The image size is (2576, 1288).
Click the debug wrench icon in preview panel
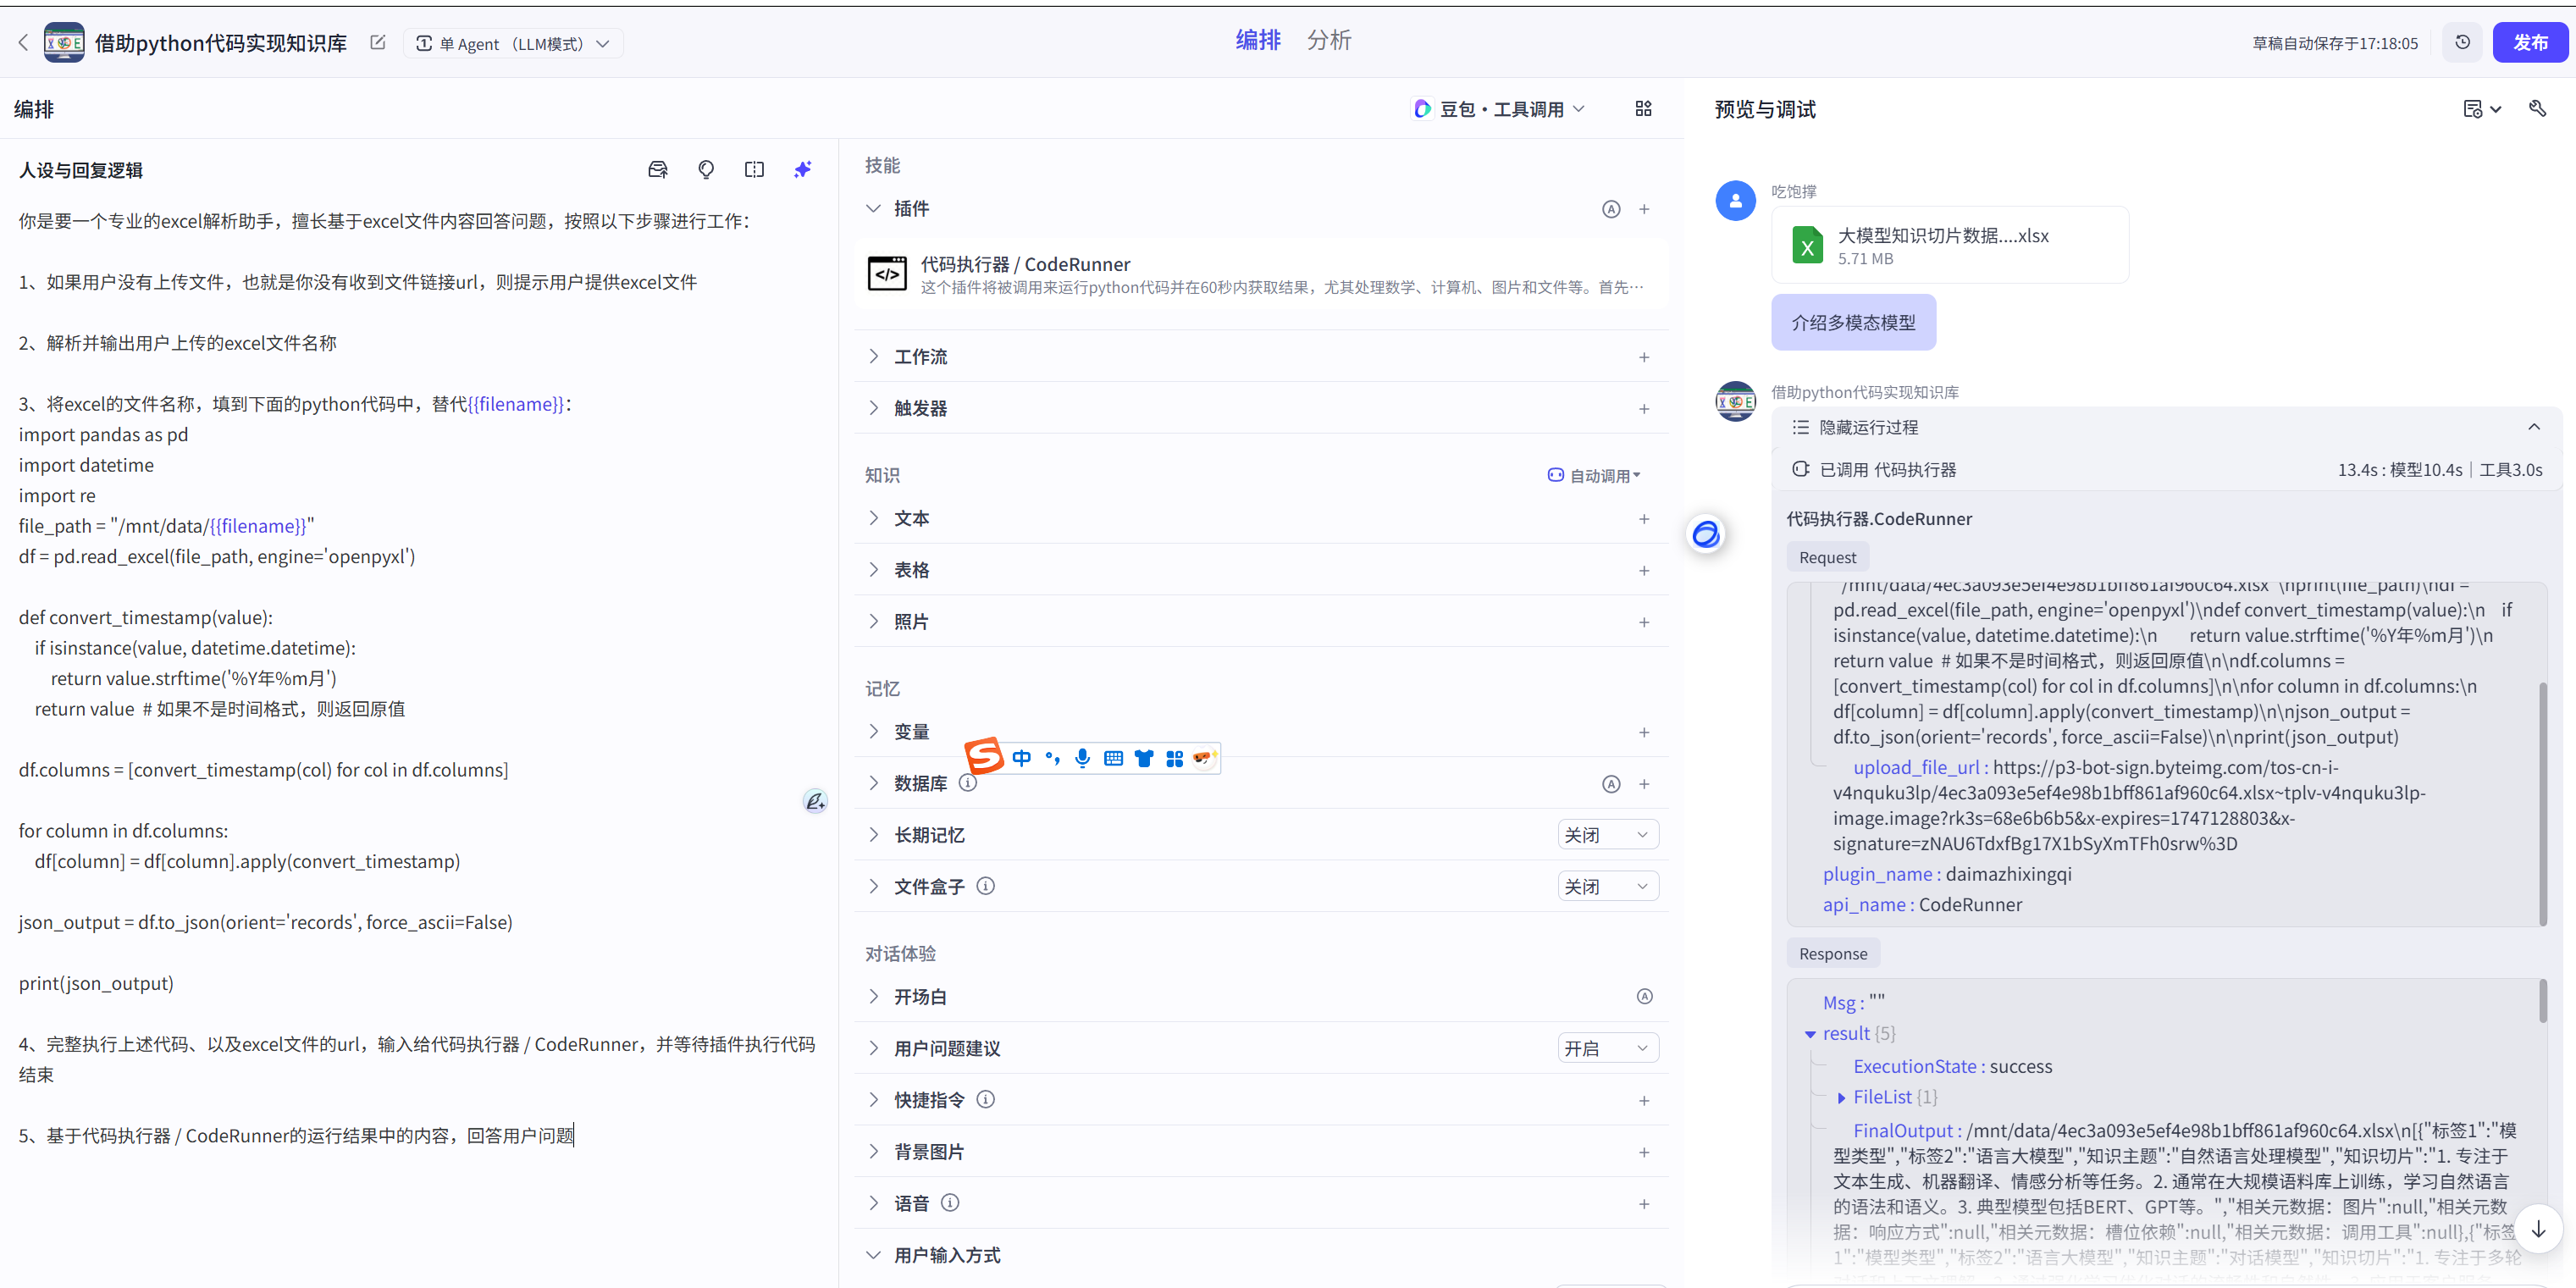point(2538,108)
